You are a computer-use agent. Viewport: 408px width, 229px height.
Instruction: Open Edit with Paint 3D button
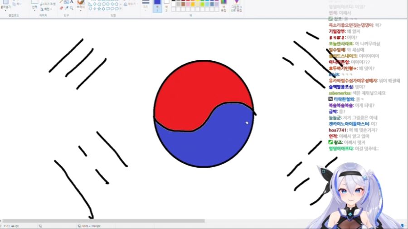pos(237,5)
